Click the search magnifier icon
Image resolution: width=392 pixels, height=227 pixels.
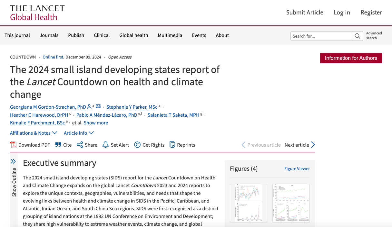[357, 36]
